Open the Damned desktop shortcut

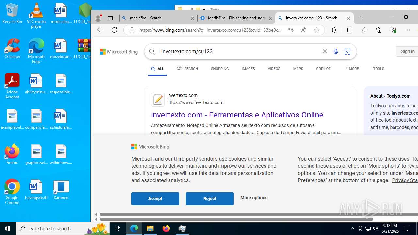pyautogui.click(x=61, y=189)
